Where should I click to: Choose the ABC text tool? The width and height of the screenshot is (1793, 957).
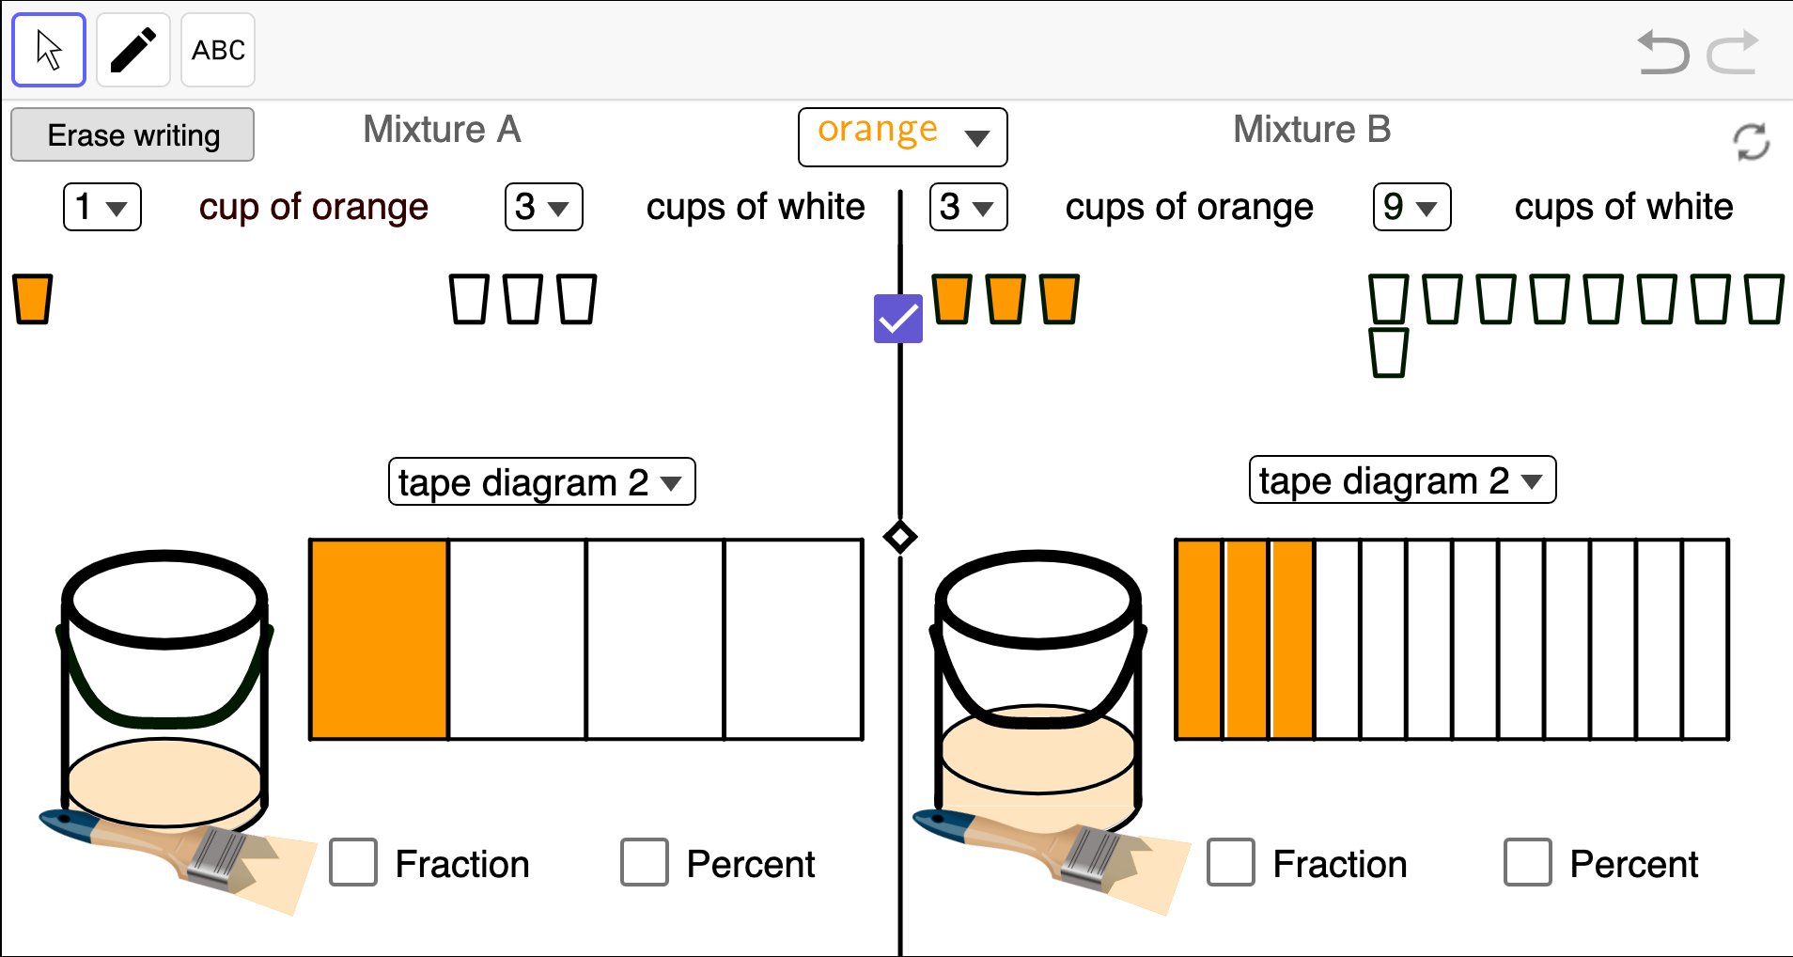218,50
